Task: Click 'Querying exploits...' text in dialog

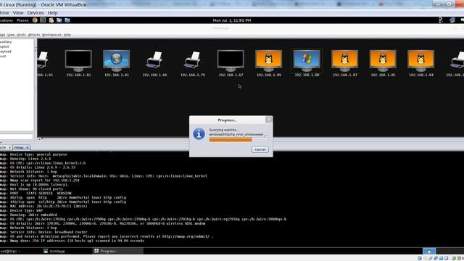Action: coord(223,130)
